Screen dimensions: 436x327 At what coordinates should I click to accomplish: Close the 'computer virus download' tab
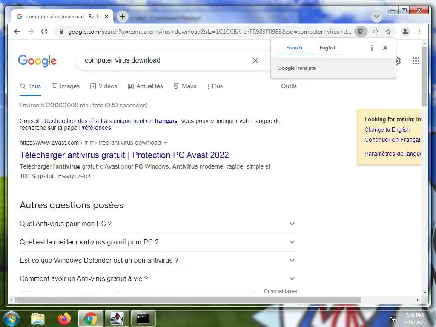[106, 17]
